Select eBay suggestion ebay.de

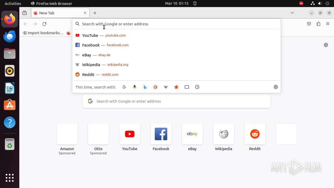(x=176, y=55)
